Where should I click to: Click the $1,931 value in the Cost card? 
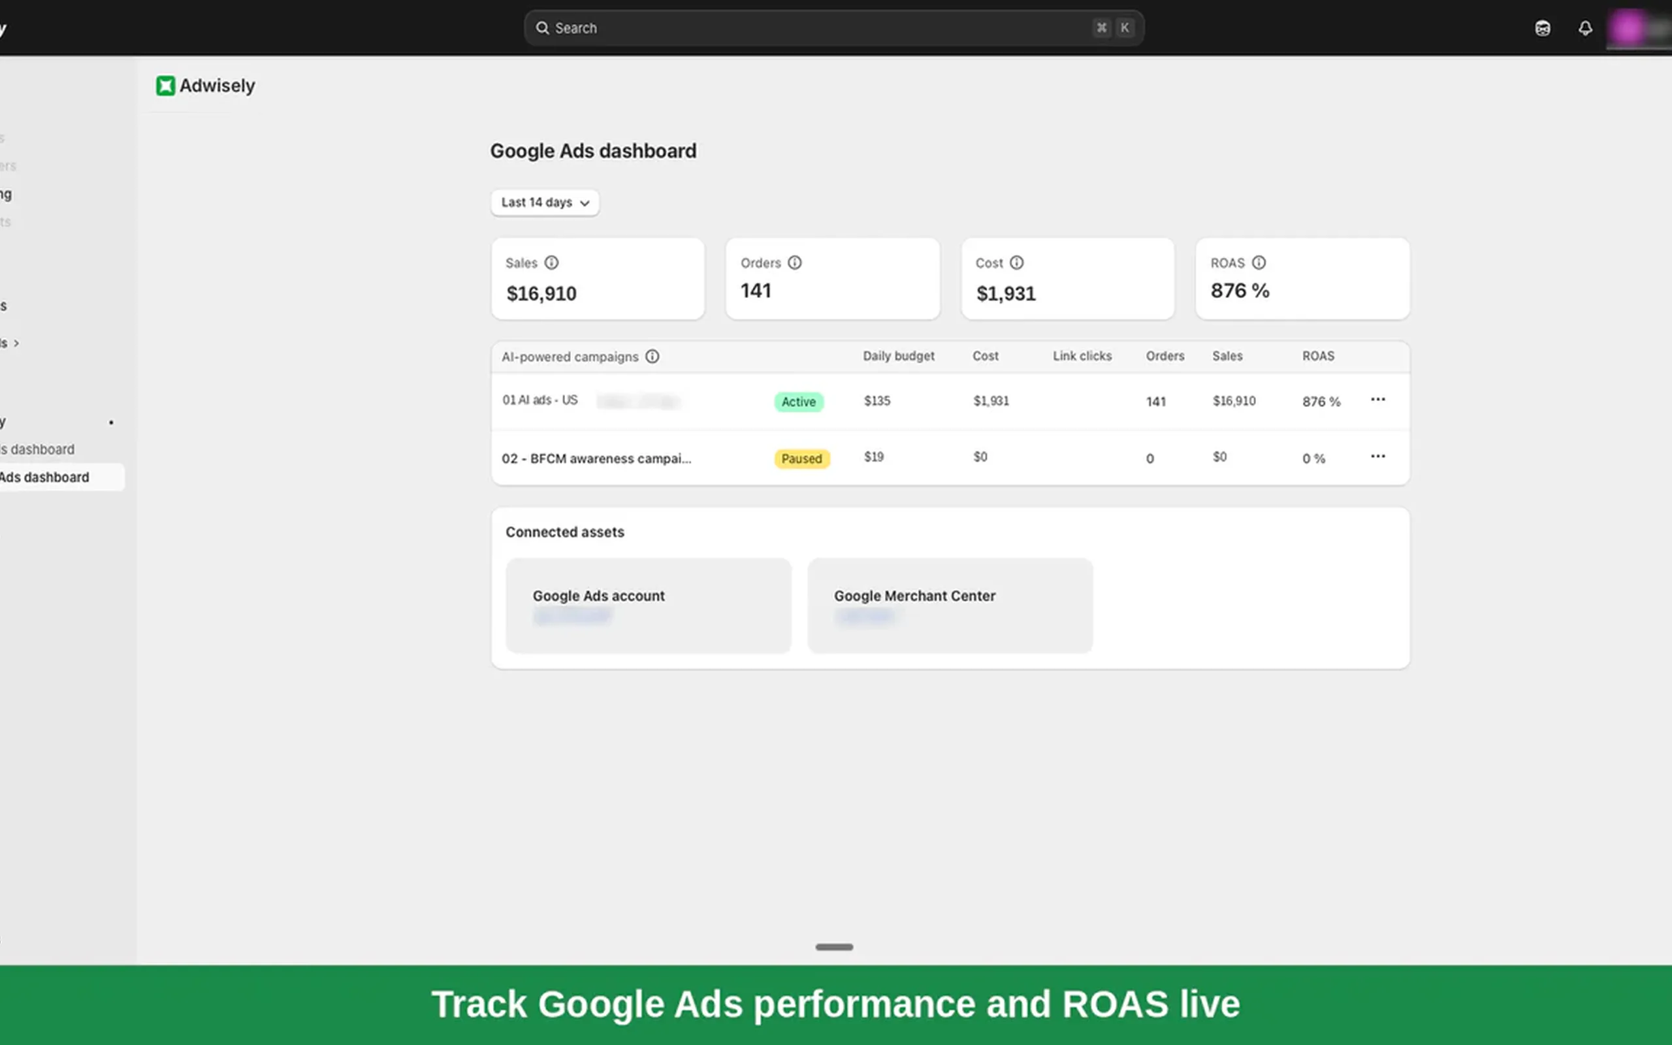(1005, 294)
